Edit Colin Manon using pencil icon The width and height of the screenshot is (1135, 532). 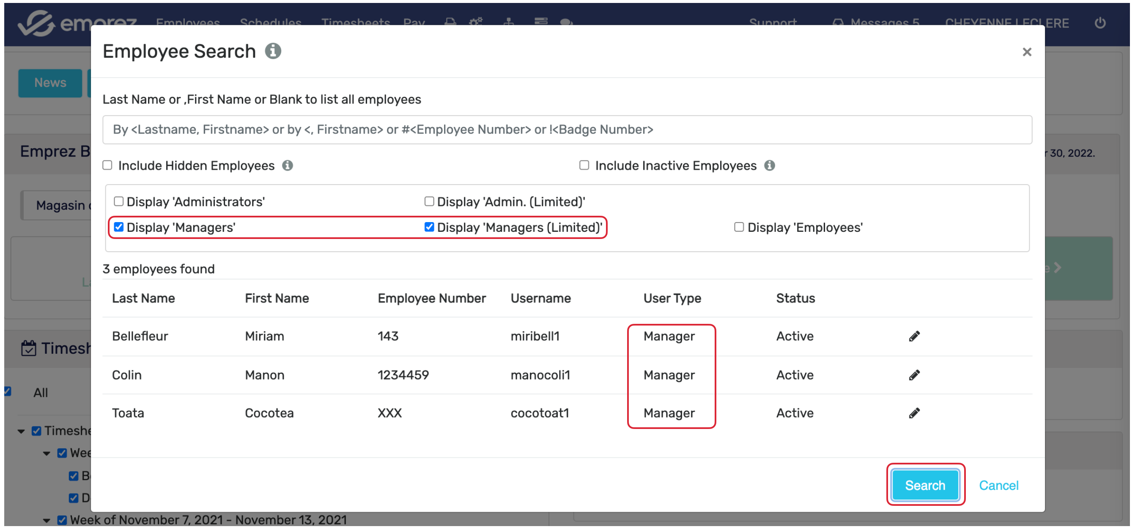pyautogui.click(x=914, y=375)
